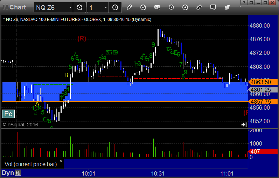
Task: Click the bar replay play icon
Action: coord(171,7)
